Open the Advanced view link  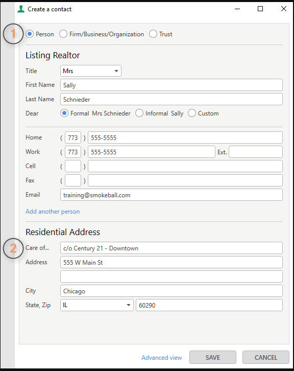click(162, 358)
